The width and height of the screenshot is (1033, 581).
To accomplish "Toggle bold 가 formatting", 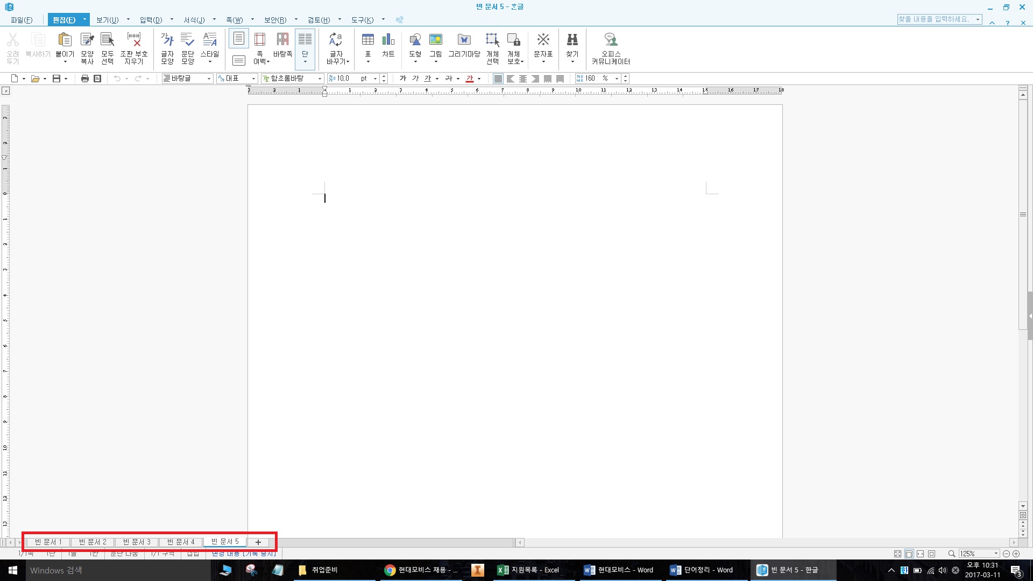I will coord(403,79).
